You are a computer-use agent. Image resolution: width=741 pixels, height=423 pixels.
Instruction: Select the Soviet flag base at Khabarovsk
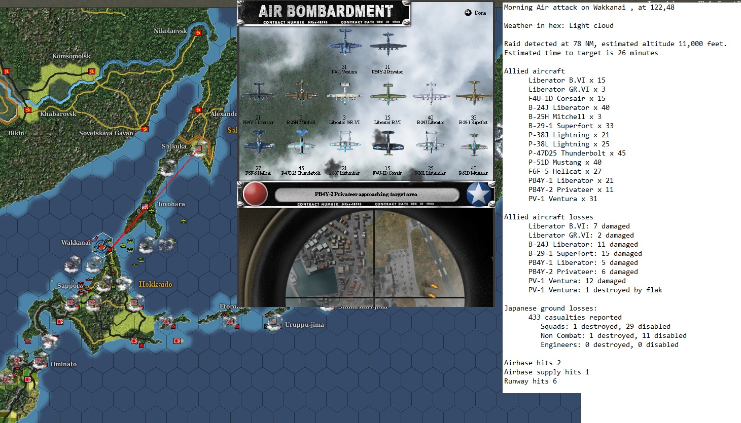pyautogui.click(x=28, y=110)
